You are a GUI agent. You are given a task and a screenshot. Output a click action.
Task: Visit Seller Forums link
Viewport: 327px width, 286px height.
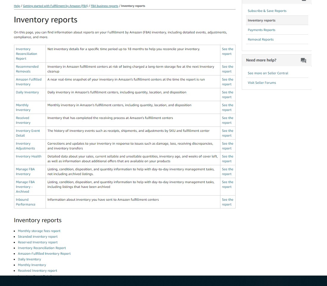click(x=262, y=83)
